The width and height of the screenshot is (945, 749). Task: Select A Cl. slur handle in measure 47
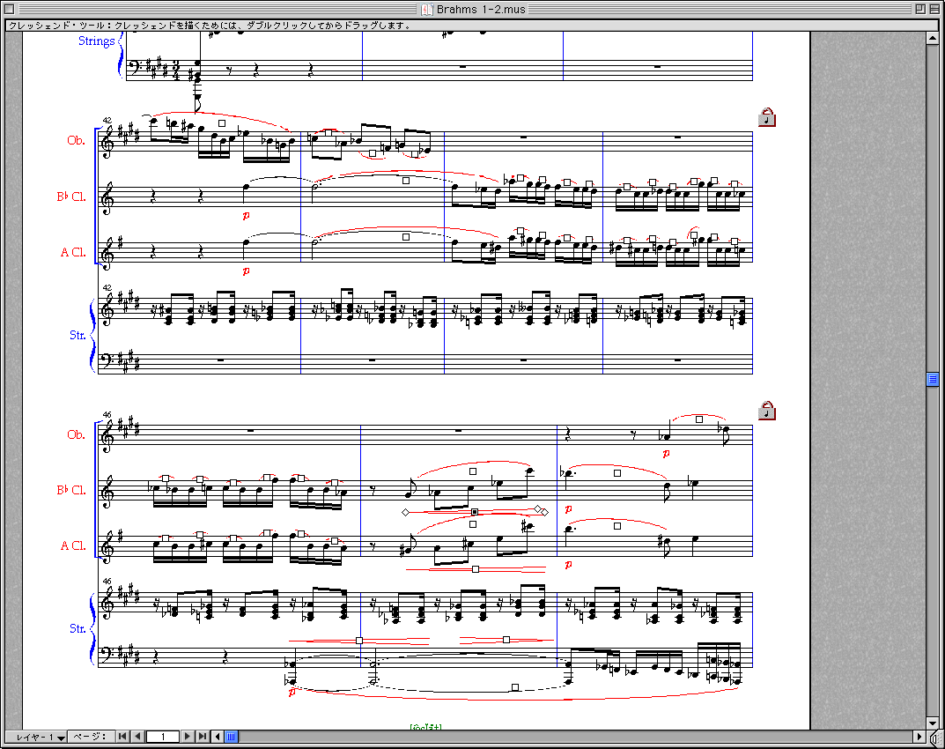pyautogui.click(x=473, y=524)
